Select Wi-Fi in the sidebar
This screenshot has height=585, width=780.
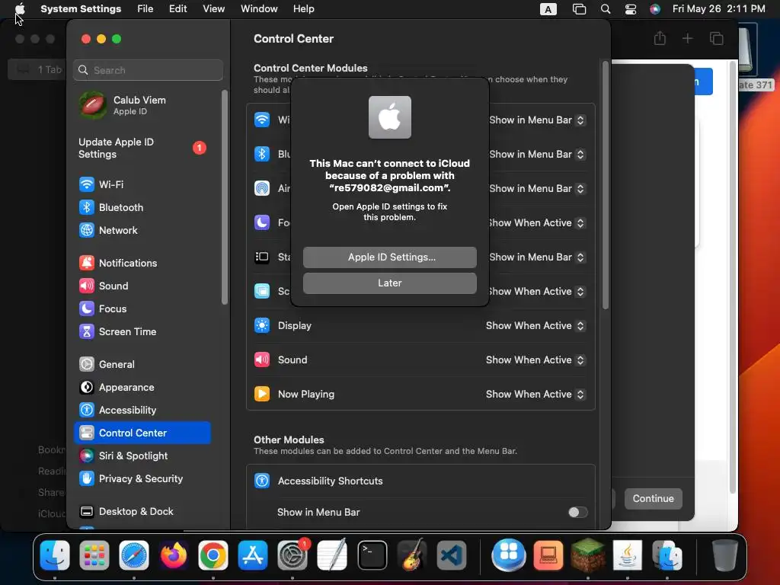142,184
